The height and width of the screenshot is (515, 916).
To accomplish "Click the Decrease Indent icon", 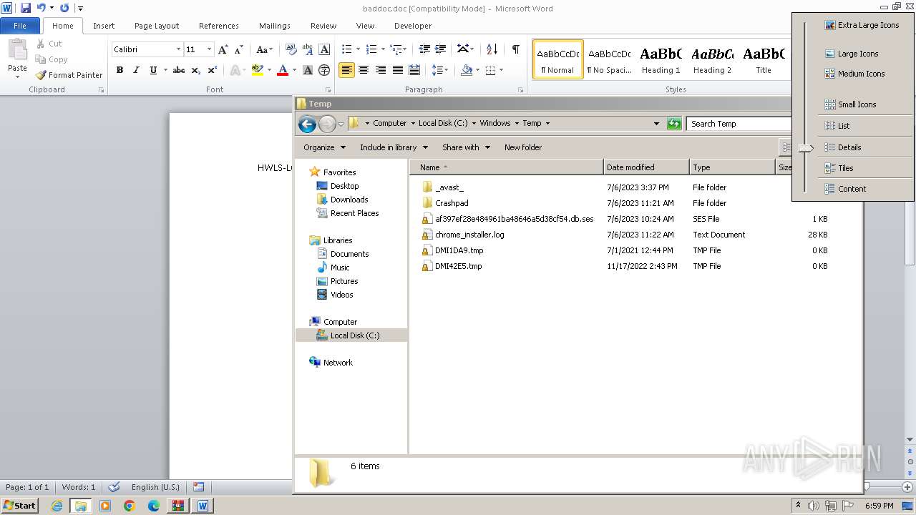I will (x=424, y=49).
